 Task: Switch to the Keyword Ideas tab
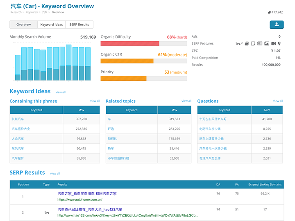click(52, 25)
